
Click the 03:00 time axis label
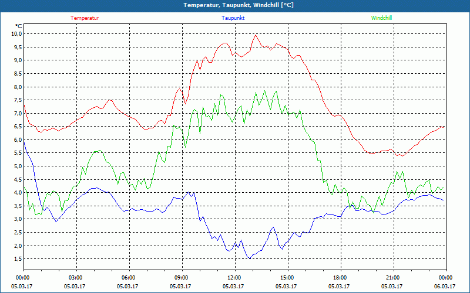[77, 277]
